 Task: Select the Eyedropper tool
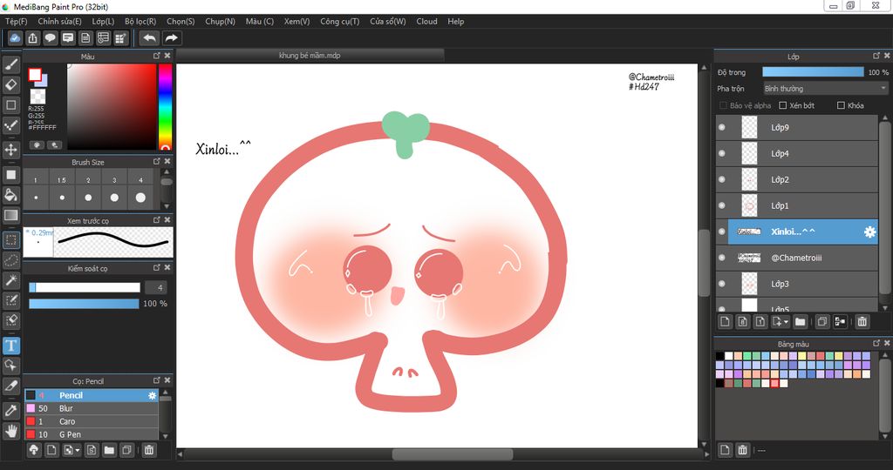click(x=10, y=410)
